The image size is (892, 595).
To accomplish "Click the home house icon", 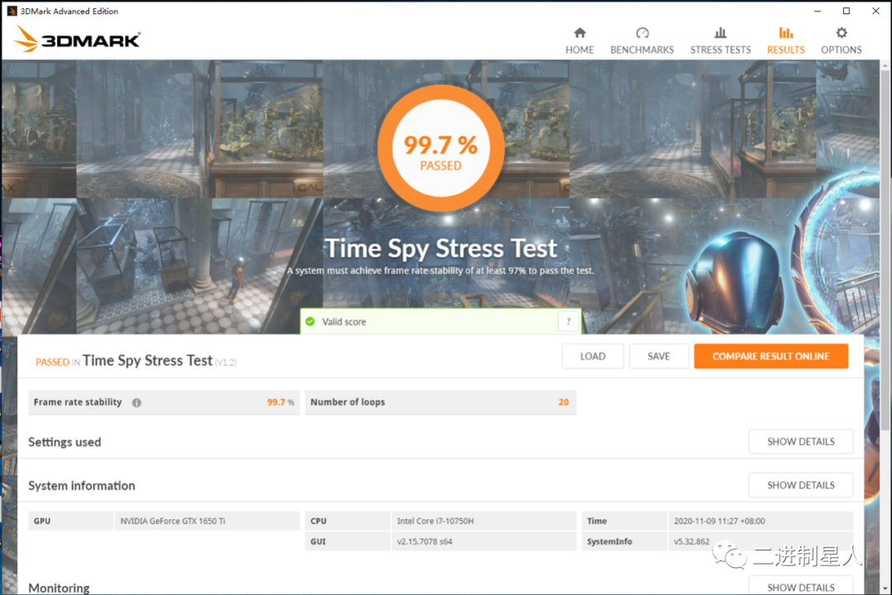I will [x=580, y=33].
